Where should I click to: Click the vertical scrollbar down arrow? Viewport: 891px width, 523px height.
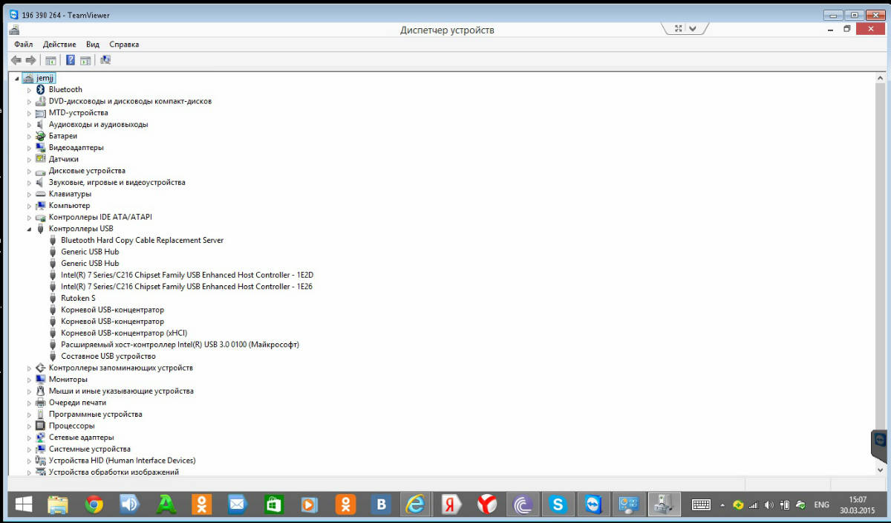(x=881, y=470)
